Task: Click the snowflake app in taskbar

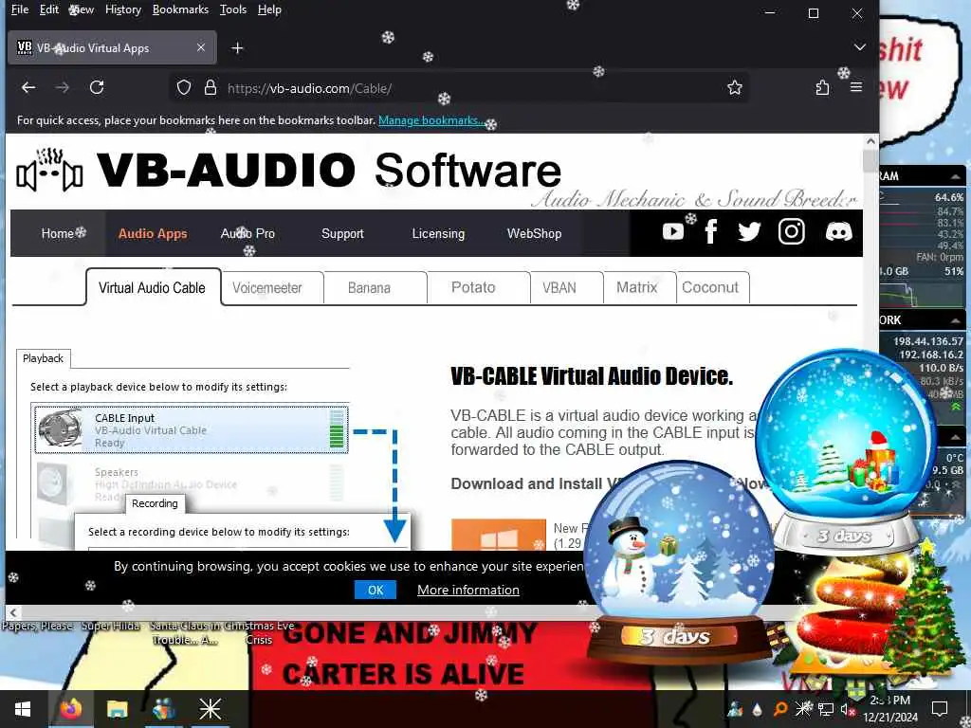Action: (210, 709)
